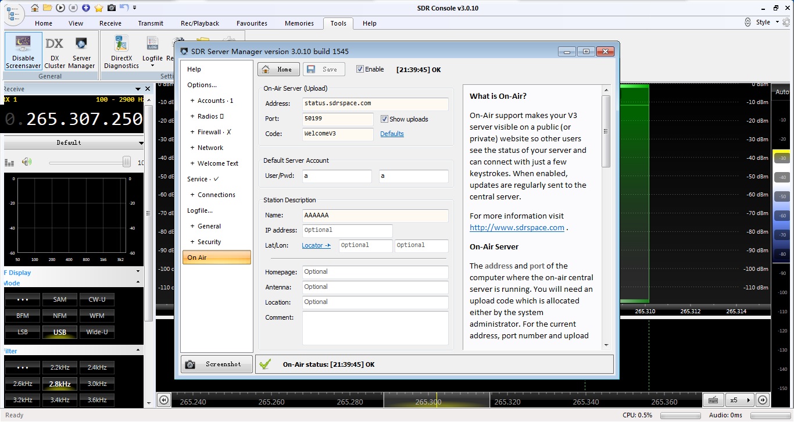Click the Home button in Server Manager
The height and width of the screenshot is (422, 794).
click(x=279, y=69)
